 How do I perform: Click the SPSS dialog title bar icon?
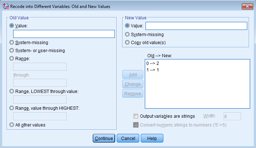tap(5, 6)
